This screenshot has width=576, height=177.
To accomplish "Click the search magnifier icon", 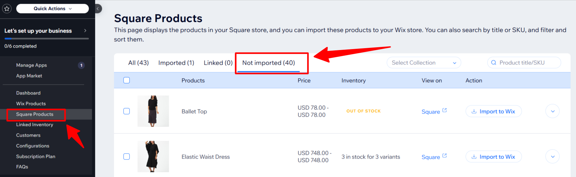I will (494, 63).
